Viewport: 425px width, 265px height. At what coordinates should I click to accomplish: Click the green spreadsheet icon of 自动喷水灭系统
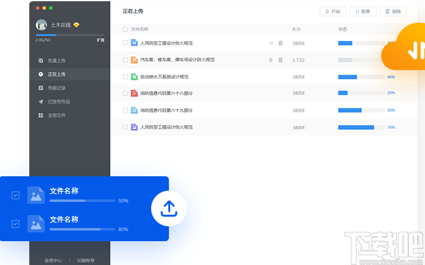134,77
